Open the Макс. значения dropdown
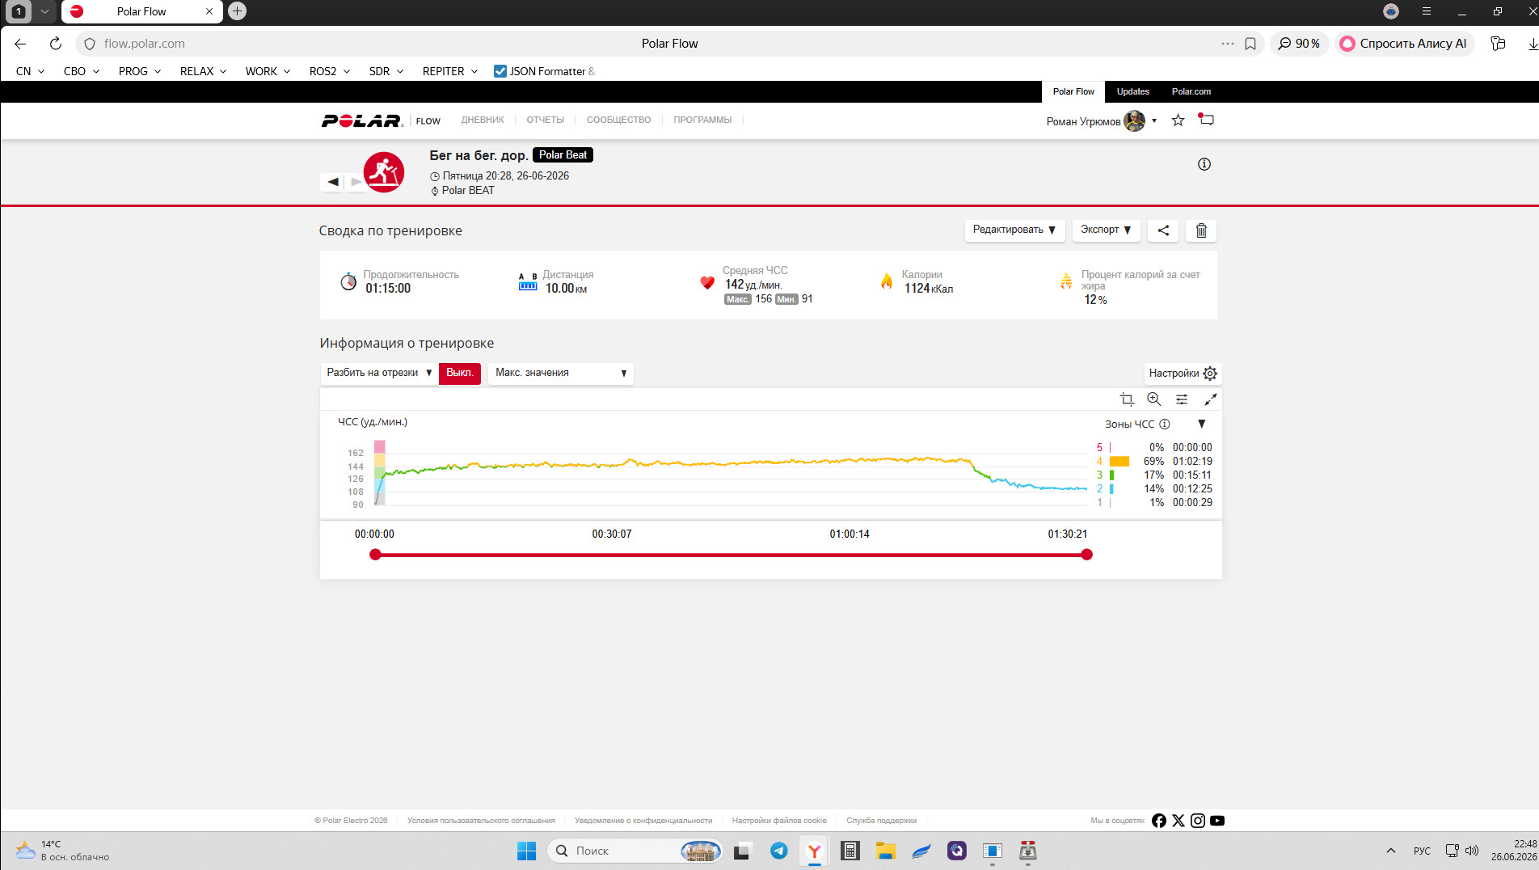The image size is (1539, 870). [x=561, y=373]
